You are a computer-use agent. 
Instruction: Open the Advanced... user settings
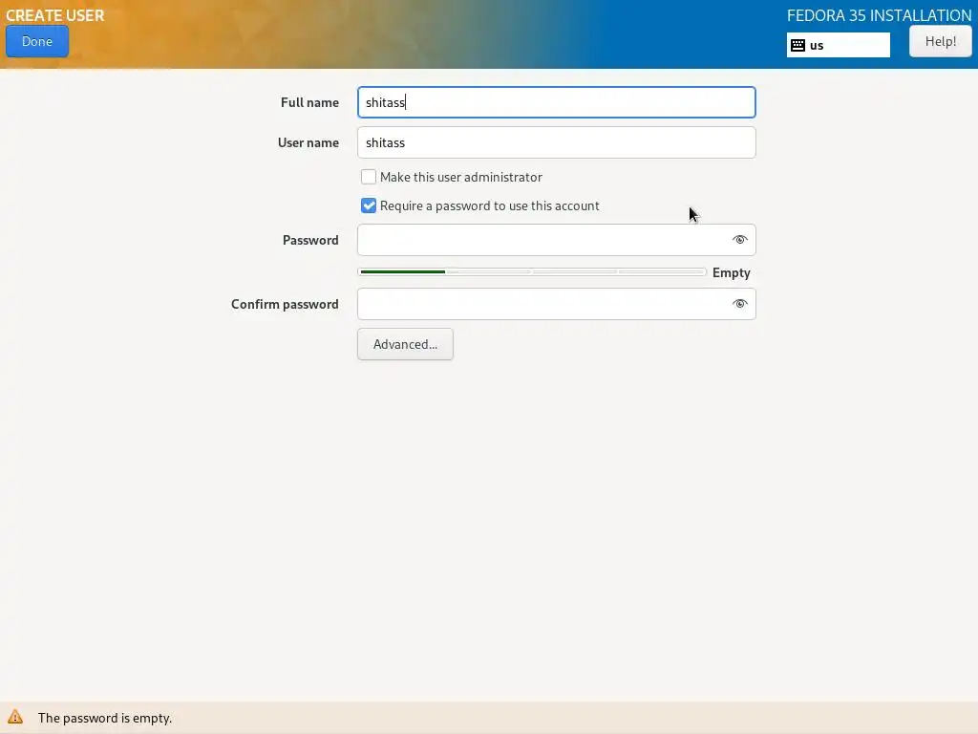(405, 344)
